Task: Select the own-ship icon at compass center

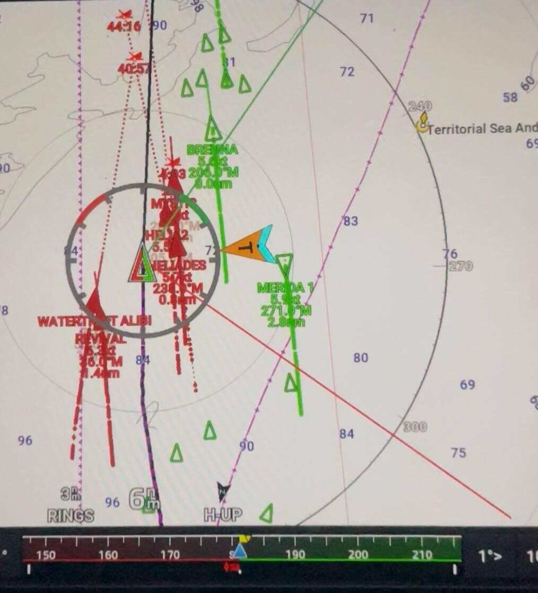Action: [142, 264]
